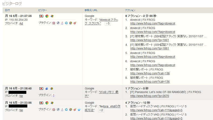Click the #5 search rank badge
The width and height of the screenshot is (213, 120).
107,24
